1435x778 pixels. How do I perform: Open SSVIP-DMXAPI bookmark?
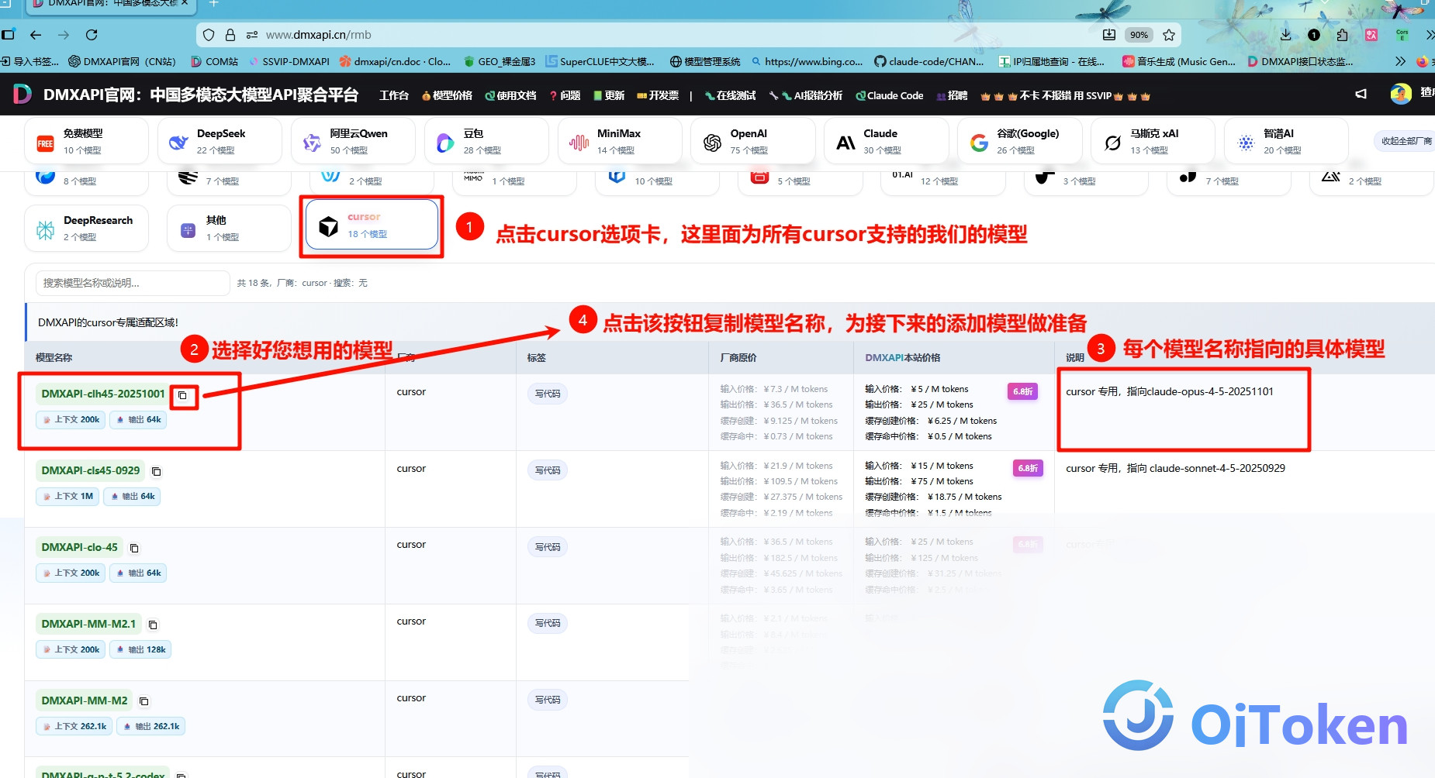click(x=289, y=61)
